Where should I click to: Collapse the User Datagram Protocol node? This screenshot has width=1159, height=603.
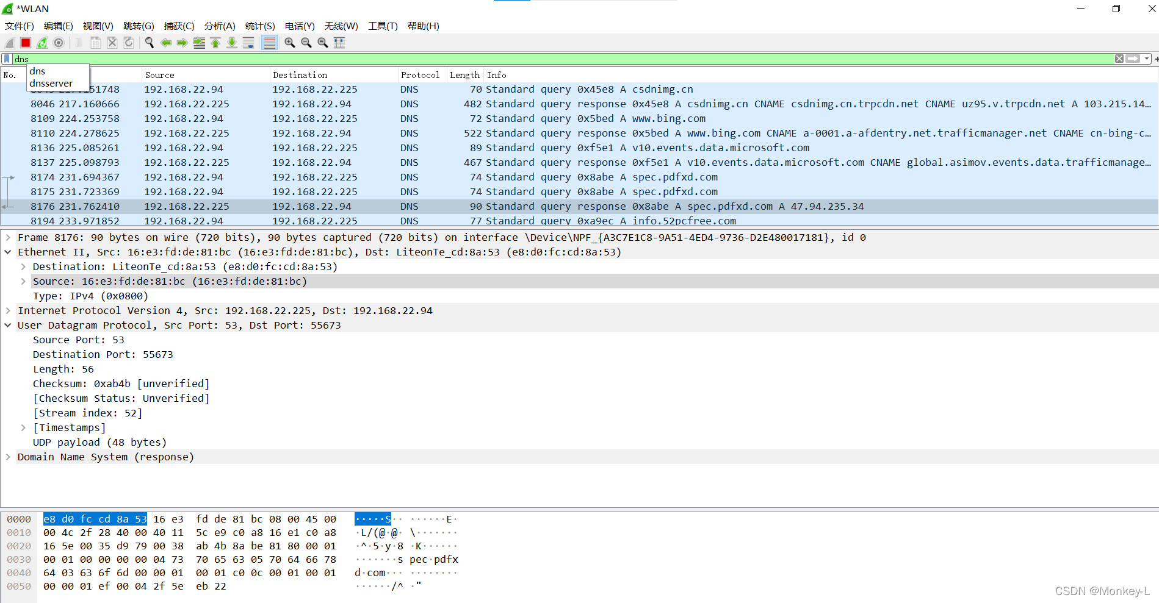pos(8,325)
